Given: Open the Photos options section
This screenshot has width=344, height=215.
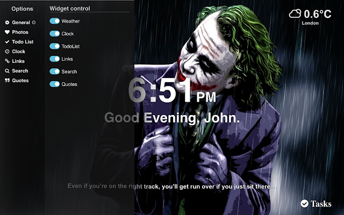Looking at the screenshot, I should [20, 32].
